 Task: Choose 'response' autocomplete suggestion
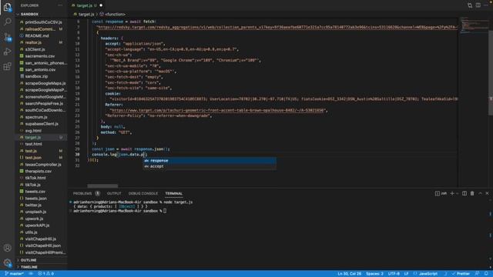(210, 161)
